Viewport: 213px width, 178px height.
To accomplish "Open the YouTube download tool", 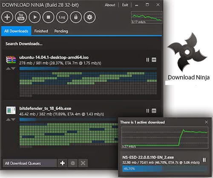I will [x=21, y=17].
